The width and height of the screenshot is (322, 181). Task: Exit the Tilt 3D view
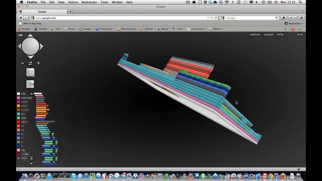point(300,35)
